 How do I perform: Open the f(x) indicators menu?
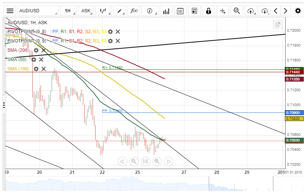(134, 11)
